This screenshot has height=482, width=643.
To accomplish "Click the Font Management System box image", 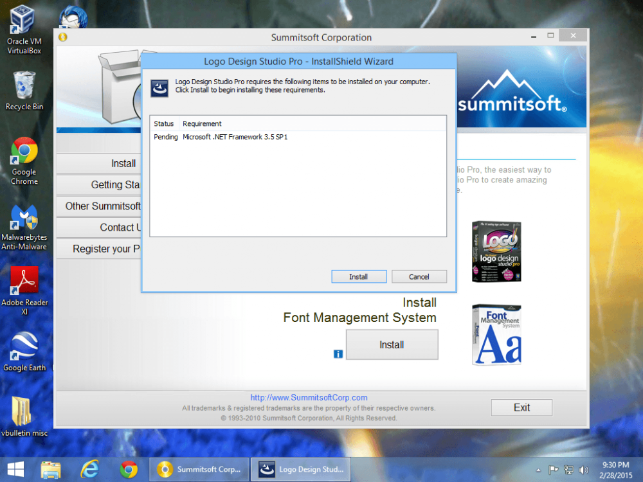I will pos(496,335).
